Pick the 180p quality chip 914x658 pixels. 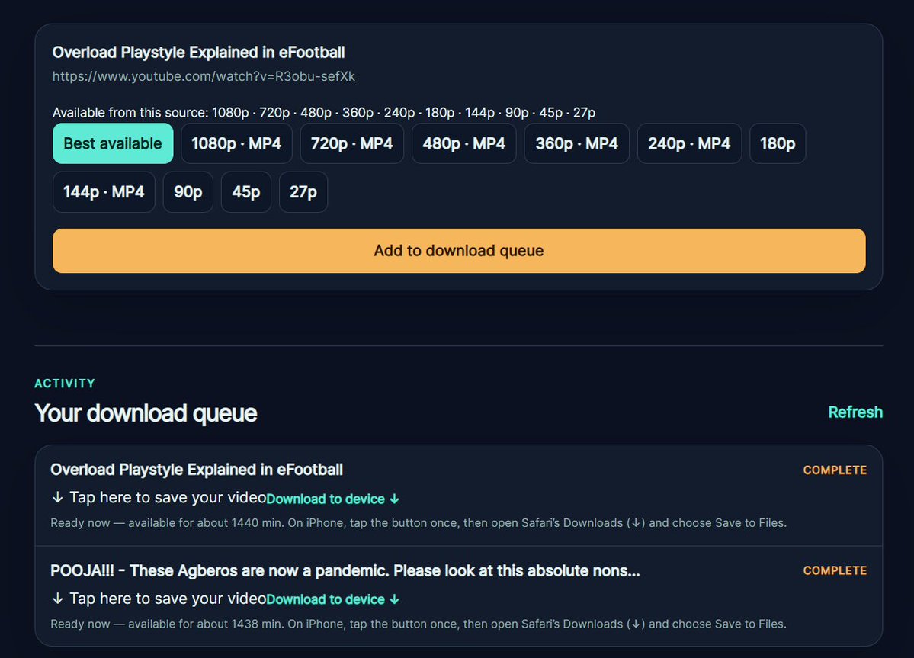(778, 143)
